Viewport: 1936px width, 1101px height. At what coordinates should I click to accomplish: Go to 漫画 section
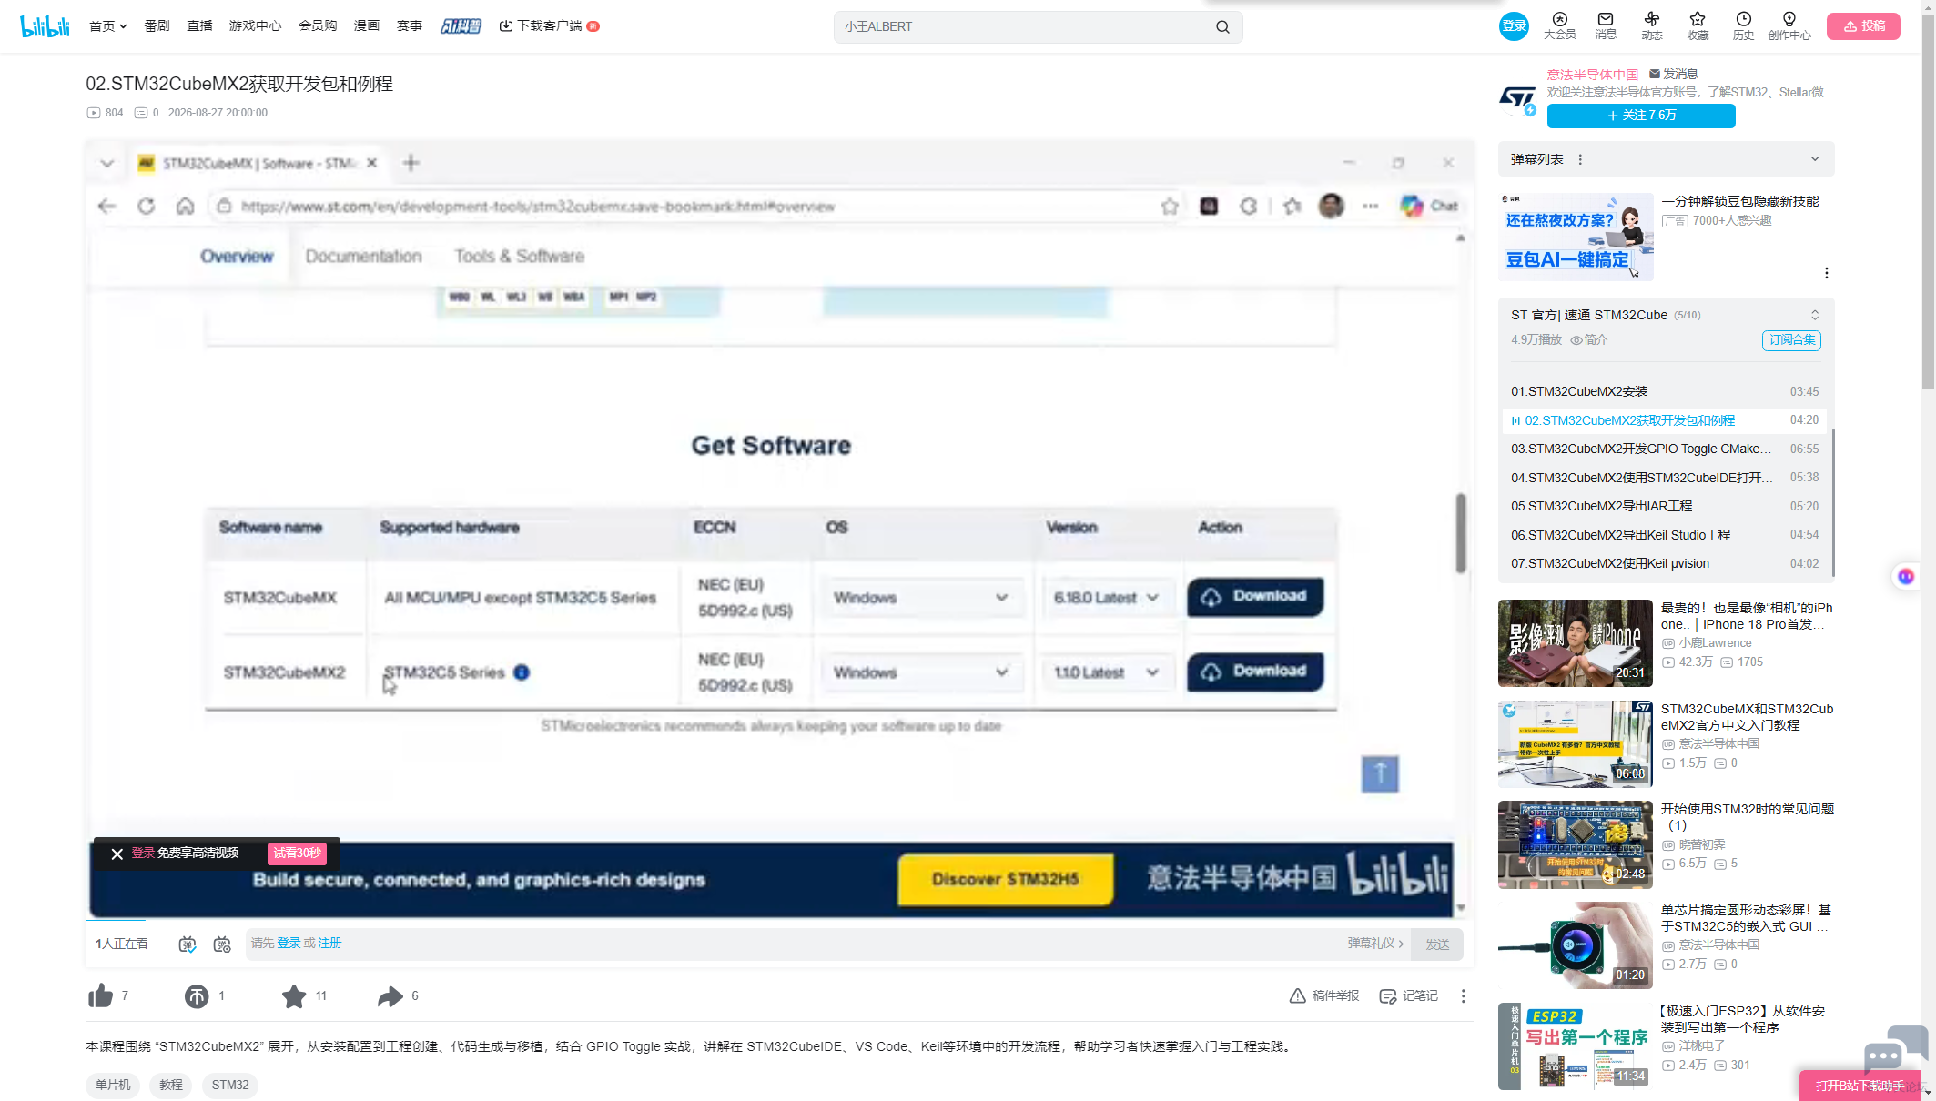coord(367,26)
